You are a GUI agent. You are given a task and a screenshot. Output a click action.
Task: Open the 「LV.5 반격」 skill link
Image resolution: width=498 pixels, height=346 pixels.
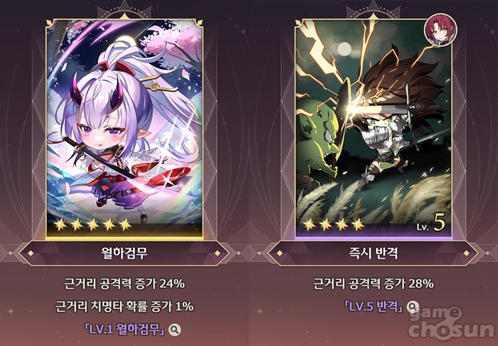click(373, 306)
